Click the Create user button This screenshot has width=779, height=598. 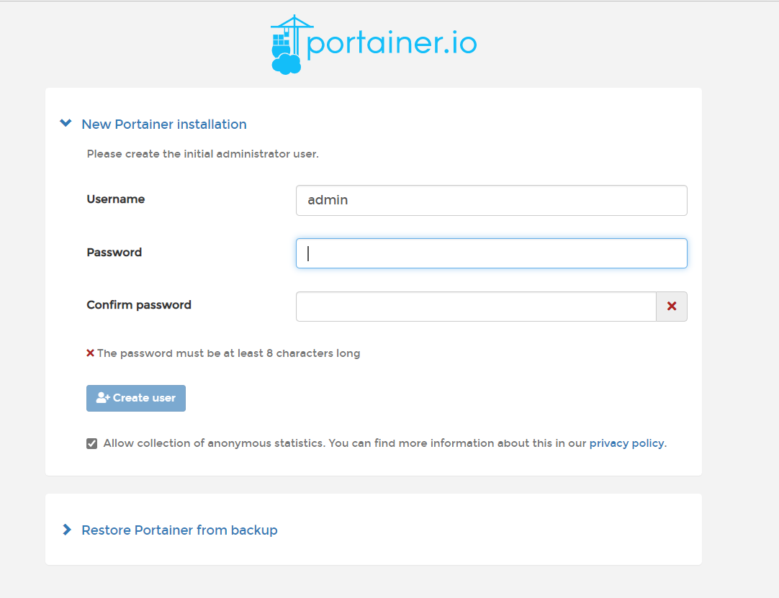pos(136,398)
